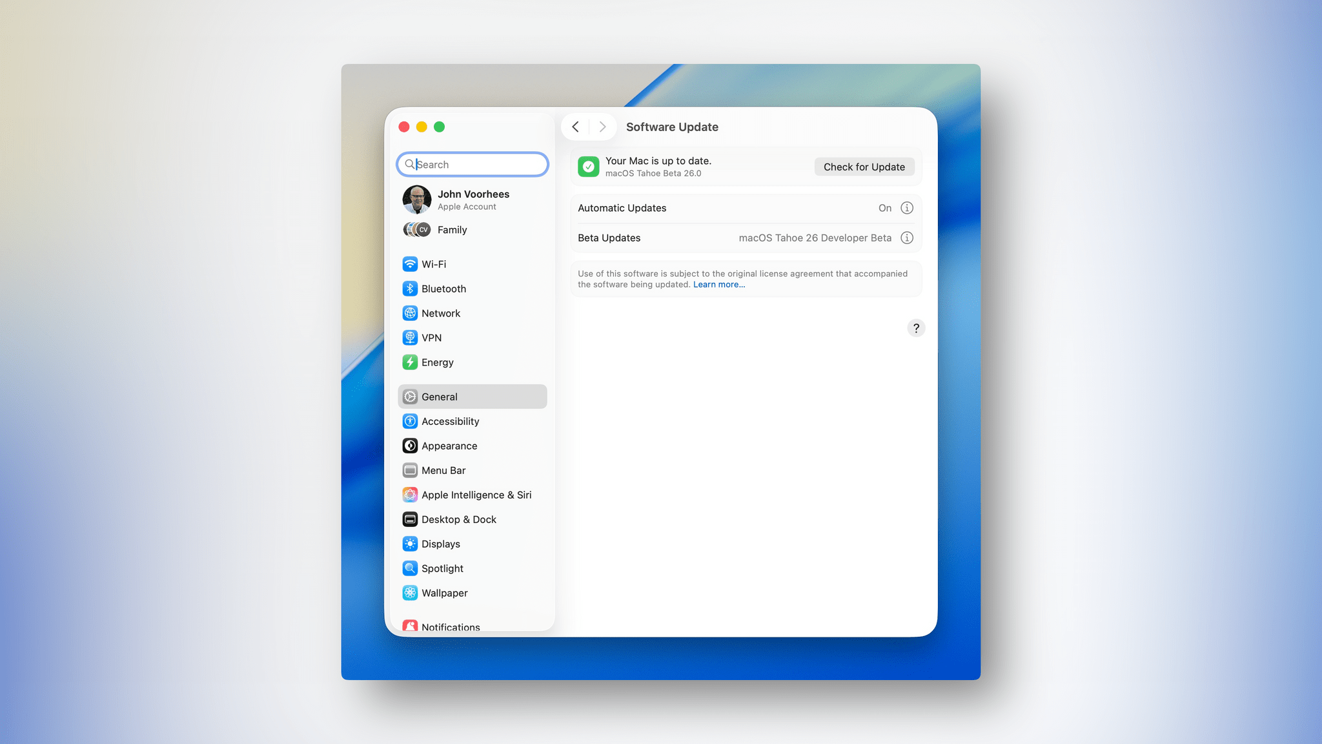Select the VPN icon in sidebar
Image resolution: width=1322 pixels, height=744 pixels.
coord(410,338)
